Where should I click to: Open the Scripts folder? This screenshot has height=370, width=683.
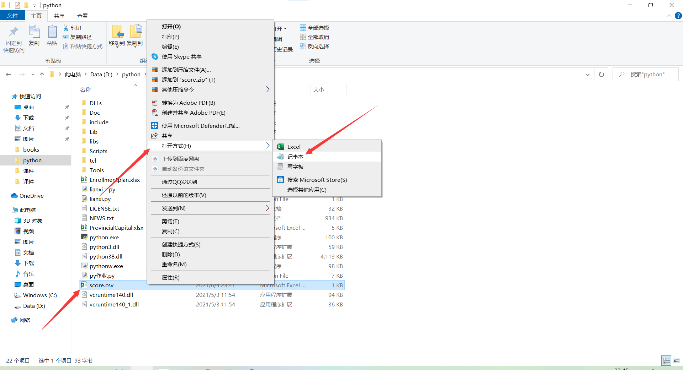point(98,151)
